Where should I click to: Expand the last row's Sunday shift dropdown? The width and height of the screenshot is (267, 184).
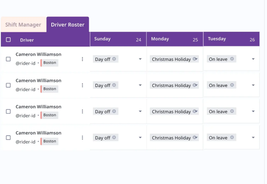pos(140,138)
